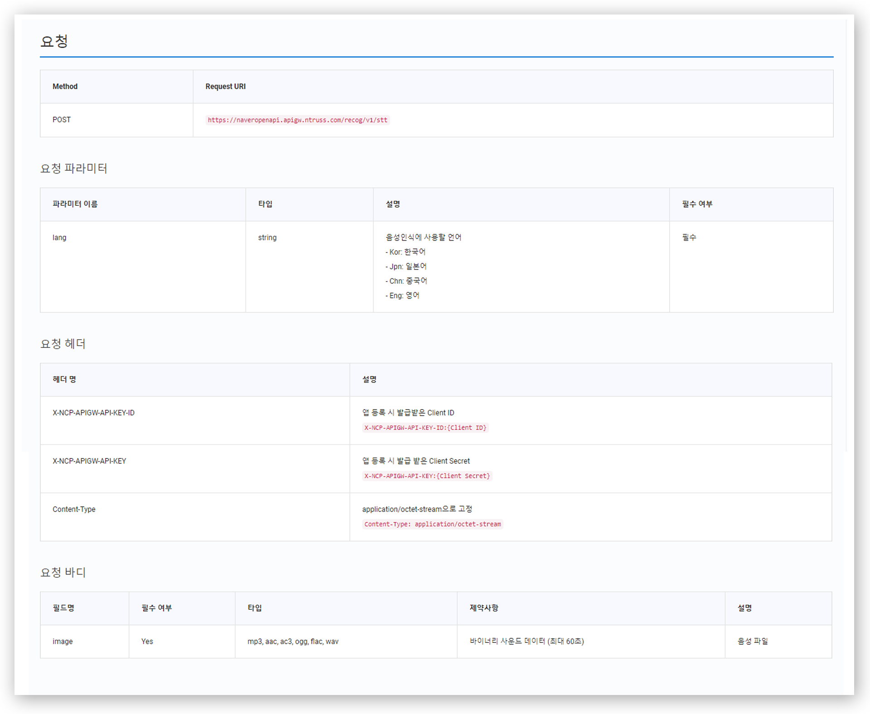Image resolution: width=870 pixels, height=714 pixels.
Task: Click the 요청 헤더 section heading
Action: click(63, 344)
